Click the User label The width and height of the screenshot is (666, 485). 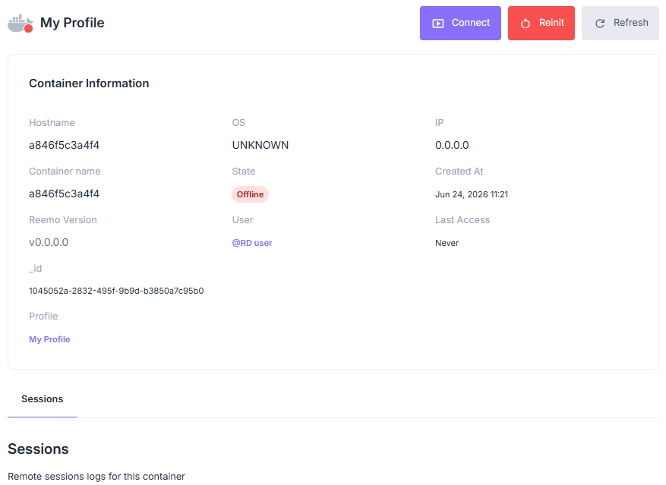pyautogui.click(x=242, y=220)
